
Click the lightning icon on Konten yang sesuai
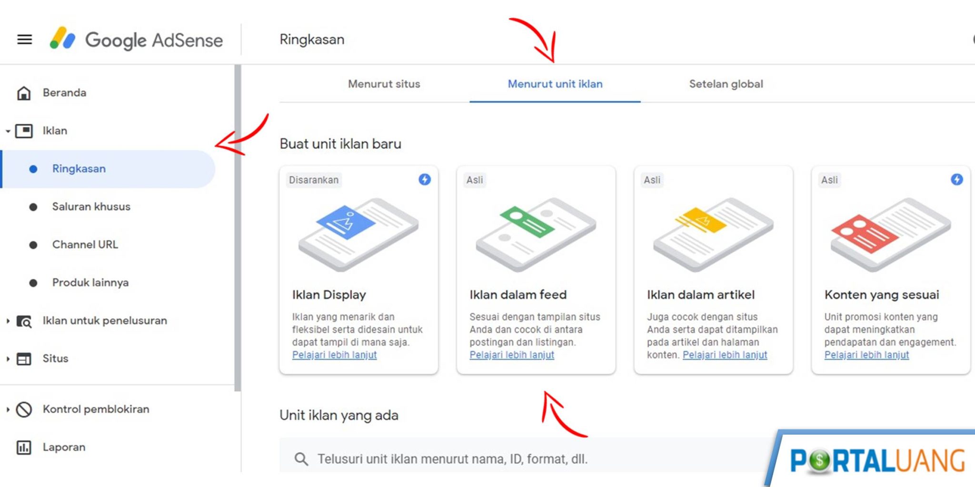(x=956, y=180)
